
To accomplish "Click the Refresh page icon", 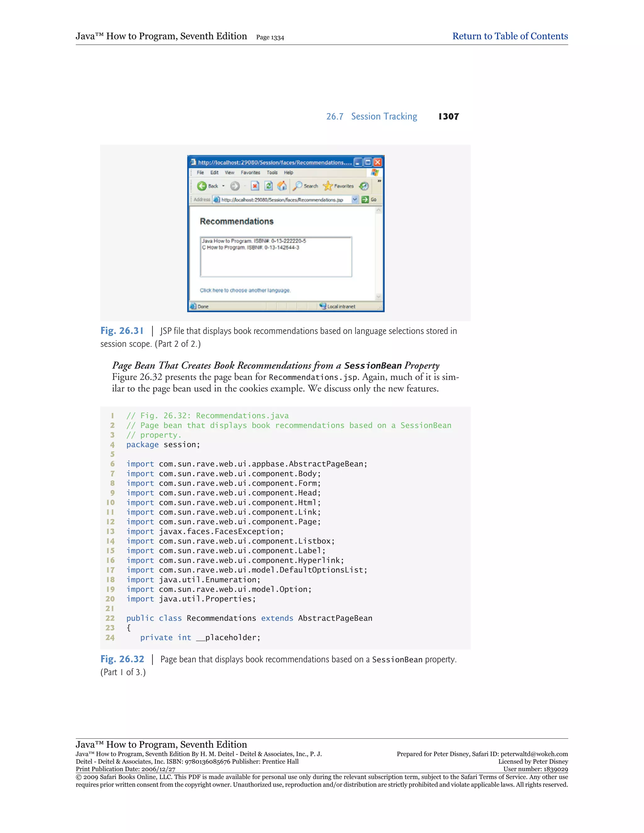I will pyautogui.click(x=269, y=186).
